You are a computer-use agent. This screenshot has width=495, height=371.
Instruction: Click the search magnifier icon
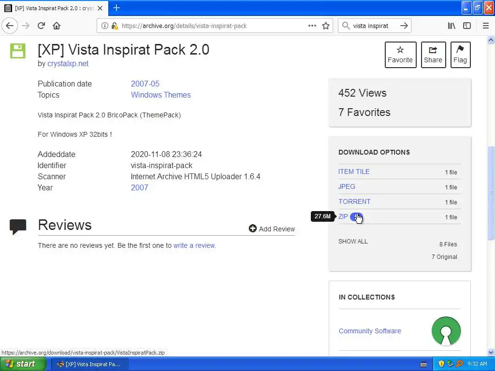346,26
